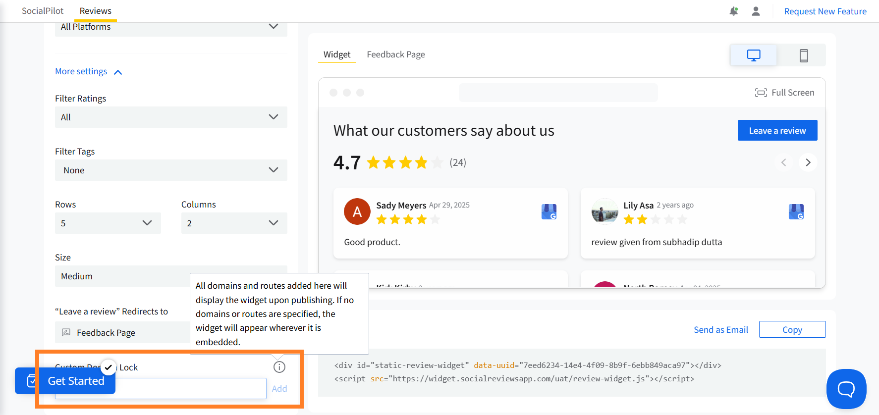Image resolution: width=879 pixels, height=415 pixels.
Task: Click Send as Email link
Action: (x=721, y=330)
